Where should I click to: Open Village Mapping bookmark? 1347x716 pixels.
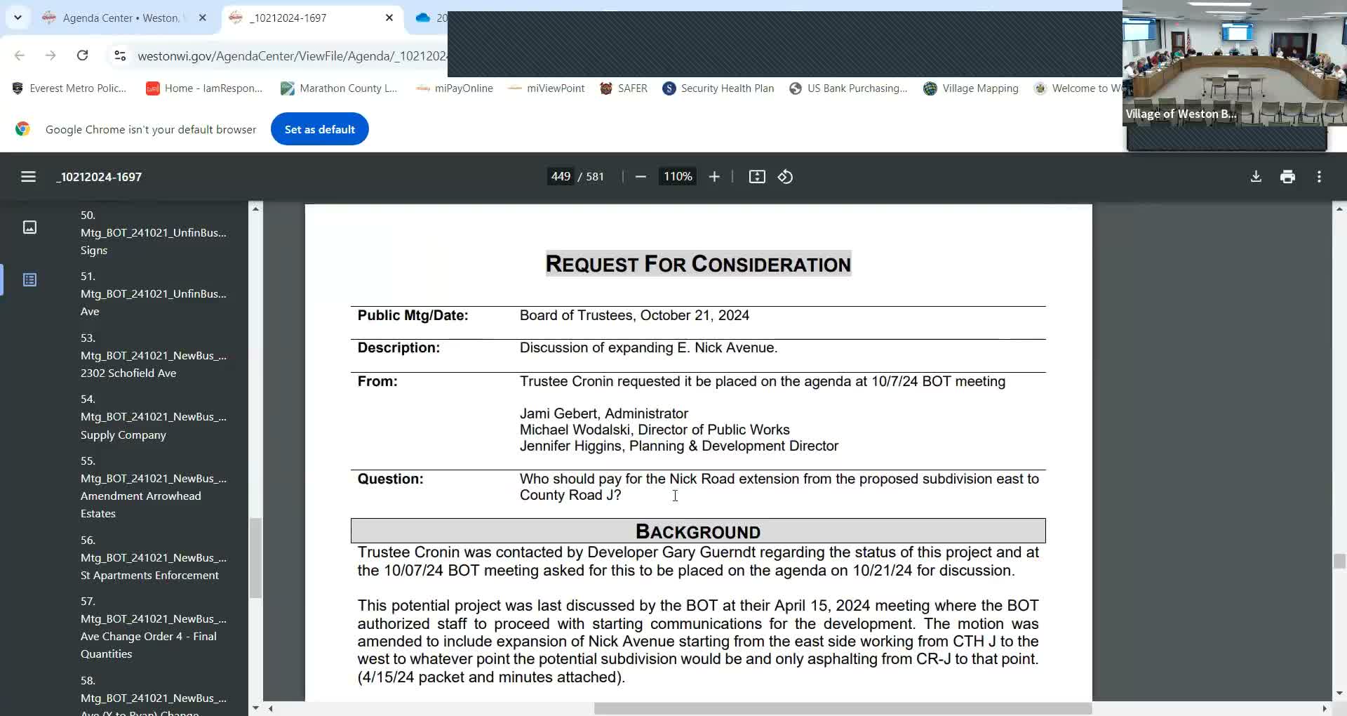[971, 88]
